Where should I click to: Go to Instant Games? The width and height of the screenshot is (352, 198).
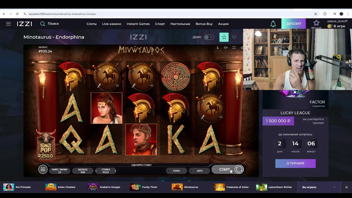point(138,24)
